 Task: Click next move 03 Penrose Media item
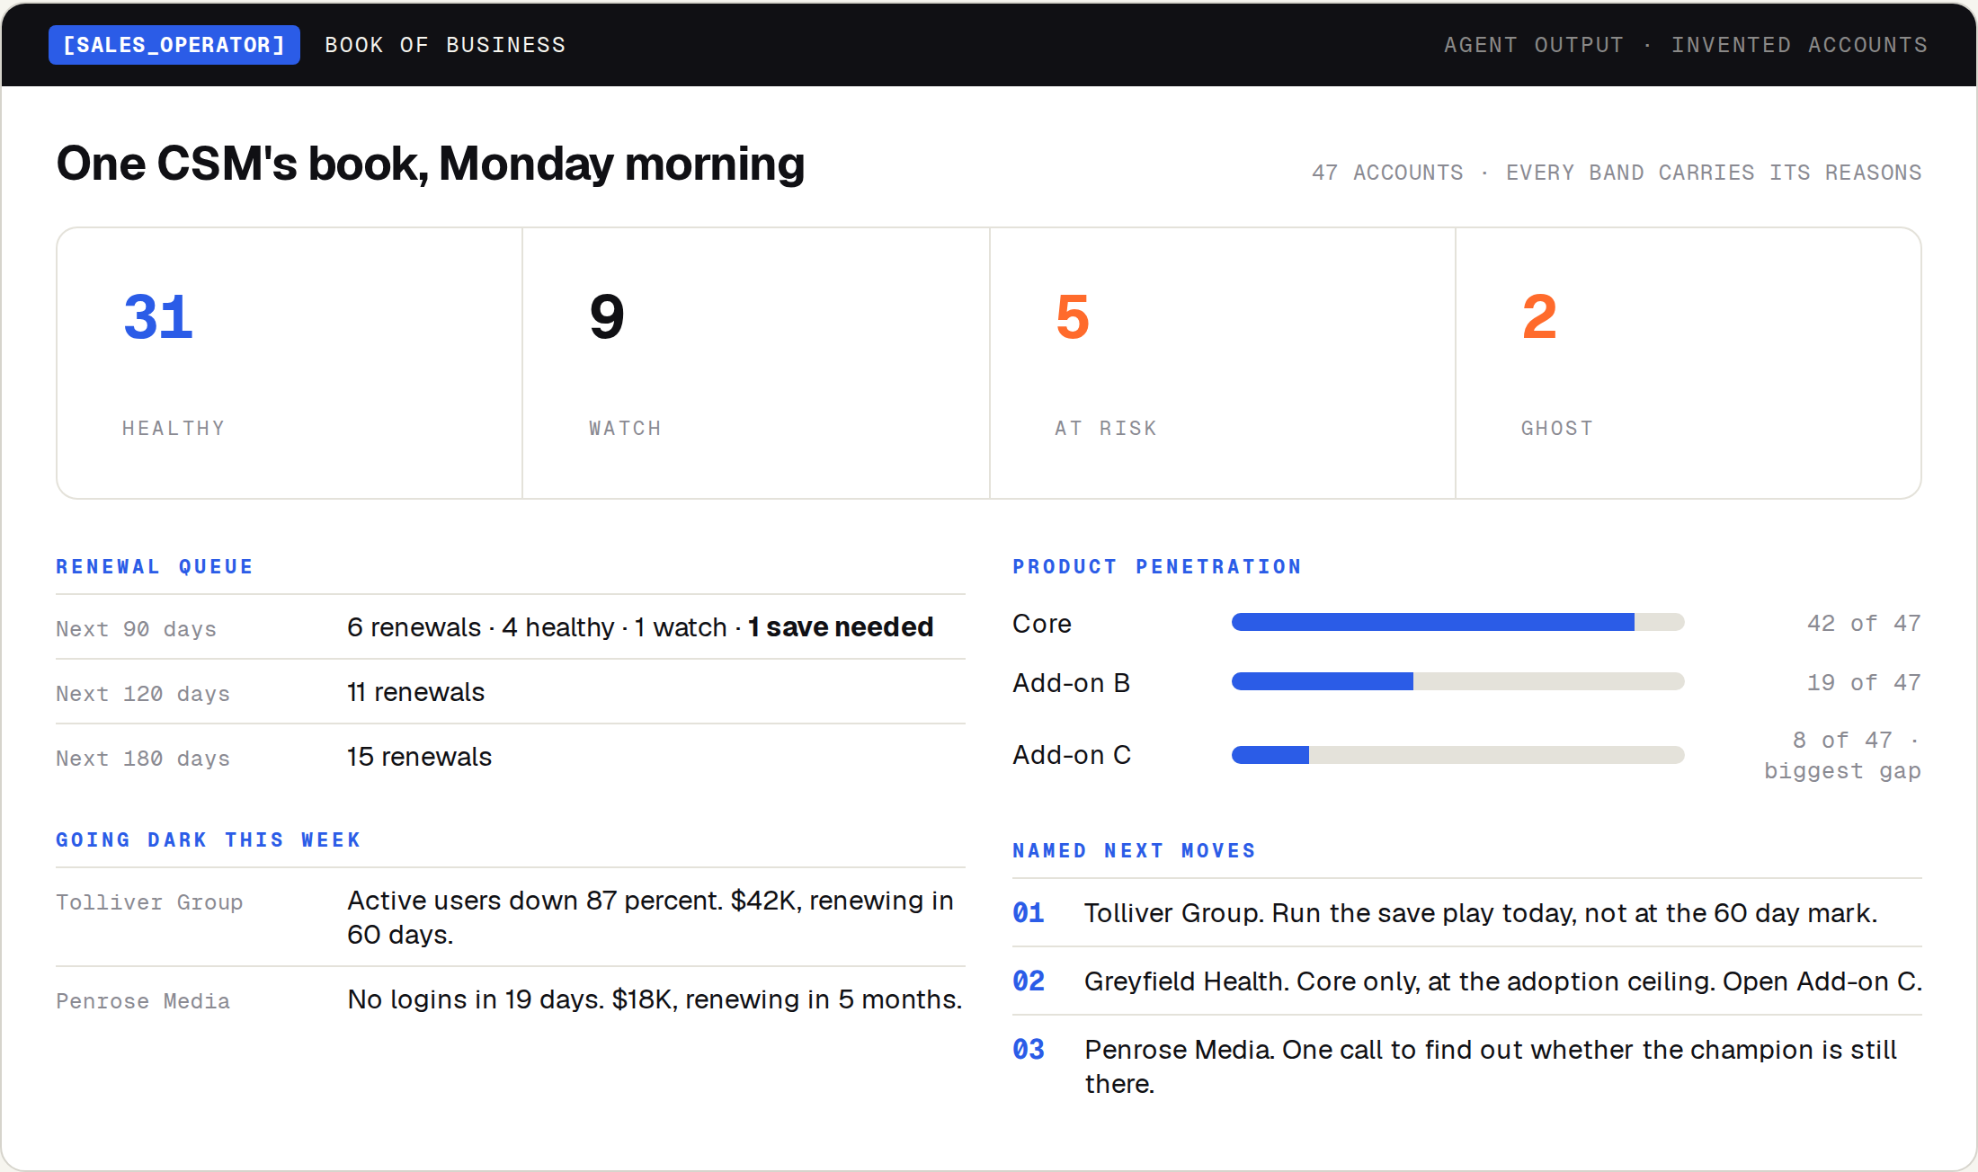(x=1467, y=1067)
